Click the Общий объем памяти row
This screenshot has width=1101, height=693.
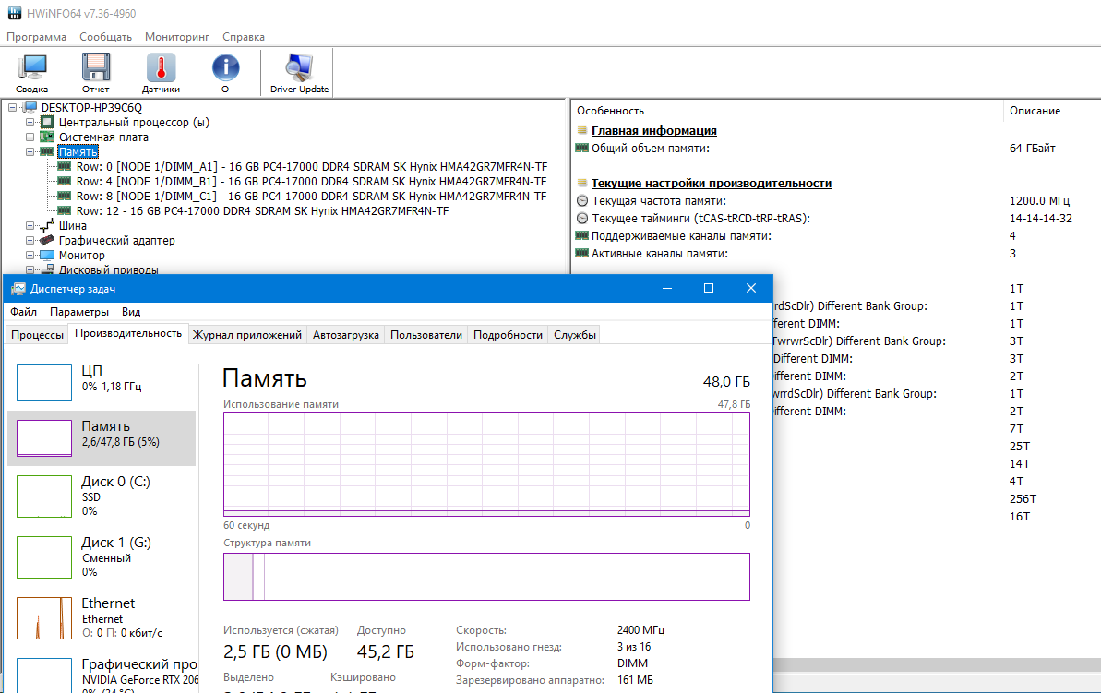[836, 149]
